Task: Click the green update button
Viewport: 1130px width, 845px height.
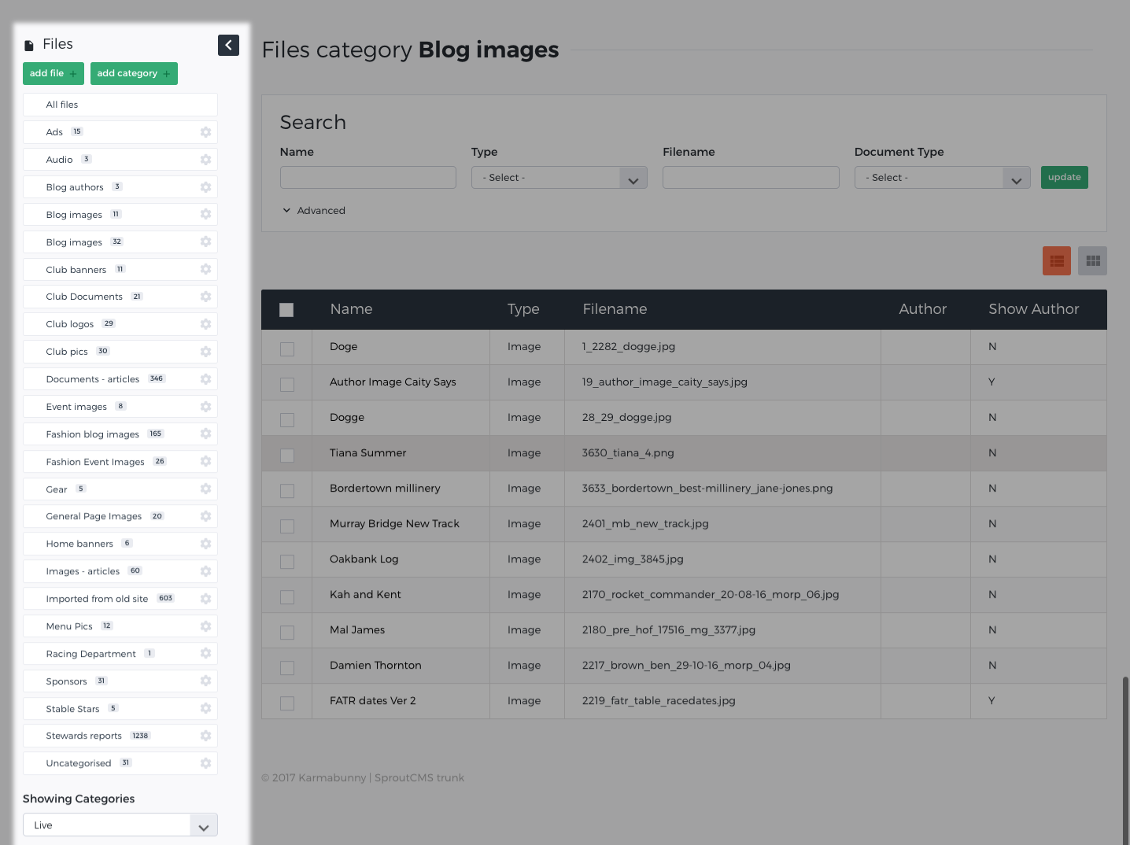Action: [x=1064, y=177]
